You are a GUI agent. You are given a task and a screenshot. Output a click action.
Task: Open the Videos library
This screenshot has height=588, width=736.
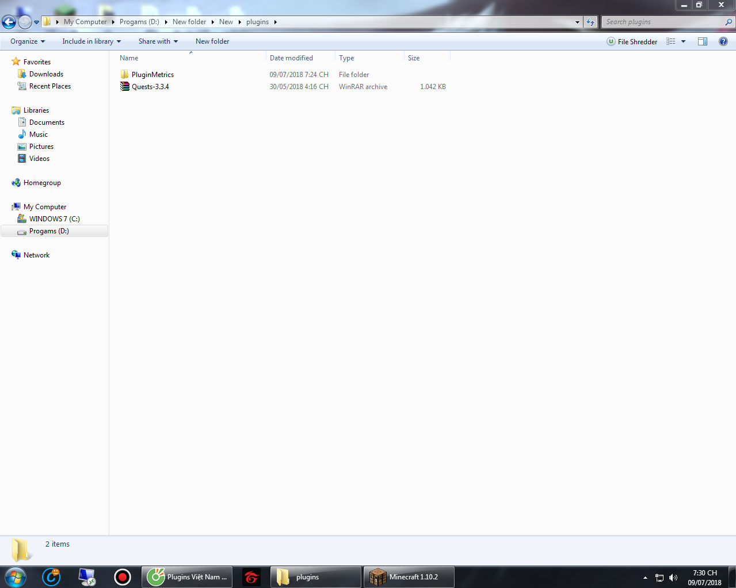click(39, 159)
